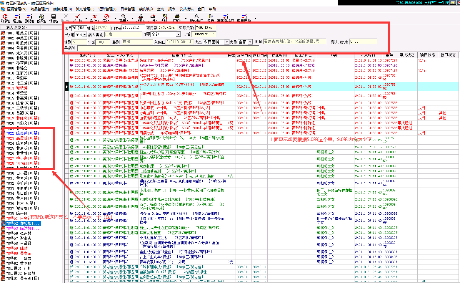Click the 打印 (print) printer icon
460x283 pixels.
[x=177, y=16]
